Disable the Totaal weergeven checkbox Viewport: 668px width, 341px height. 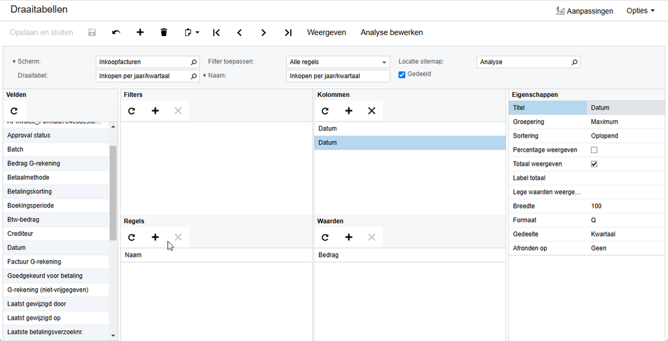[594, 164]
